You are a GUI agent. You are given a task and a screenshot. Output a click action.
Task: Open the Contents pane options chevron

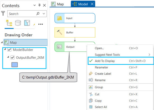tap(34, 5)
